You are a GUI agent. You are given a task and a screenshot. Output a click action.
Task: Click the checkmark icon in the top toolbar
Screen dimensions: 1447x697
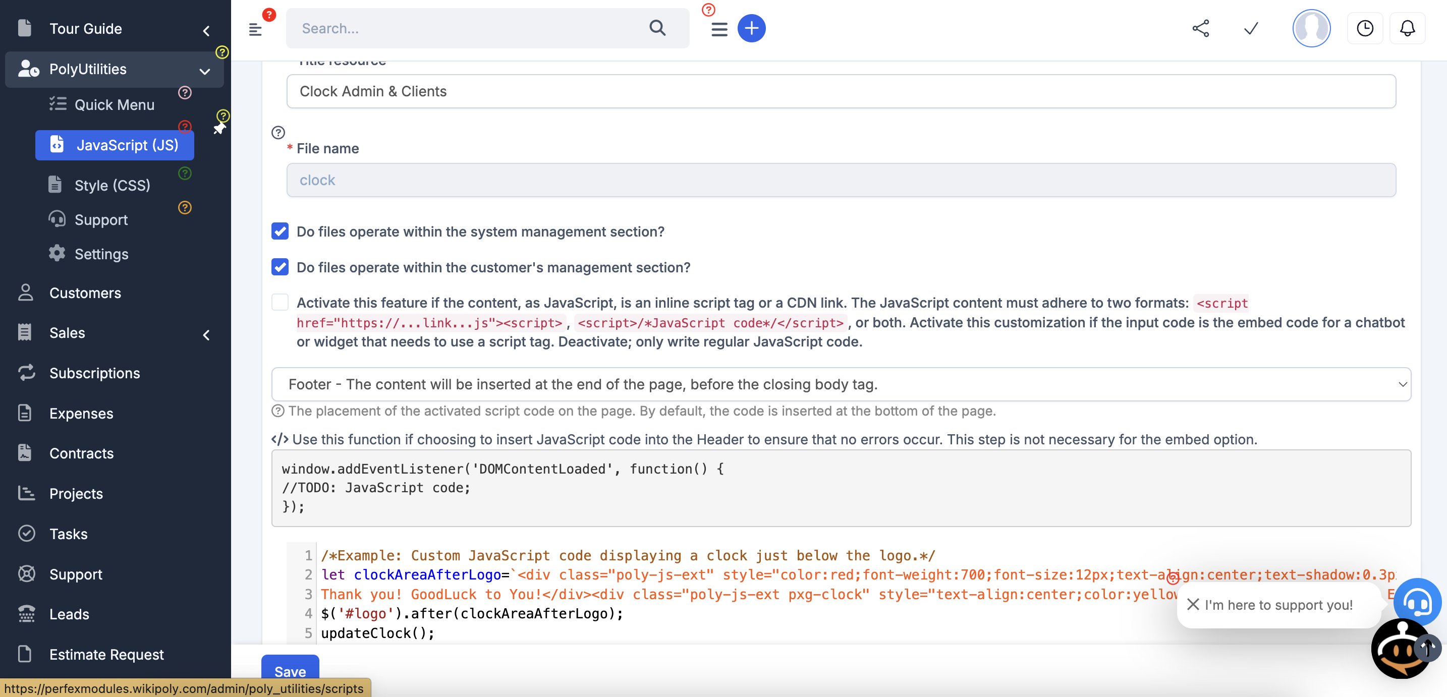1251,28
